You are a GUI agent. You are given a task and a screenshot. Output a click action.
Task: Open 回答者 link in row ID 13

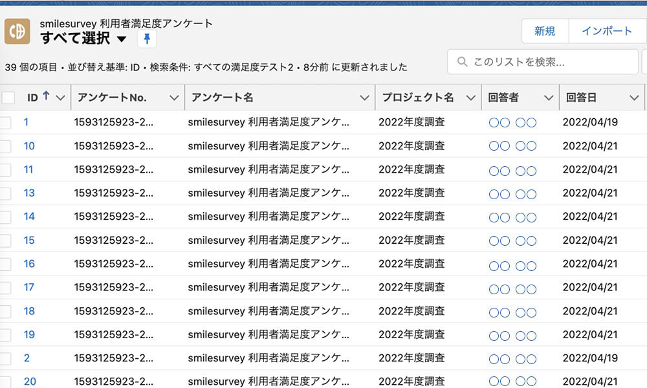512,194
